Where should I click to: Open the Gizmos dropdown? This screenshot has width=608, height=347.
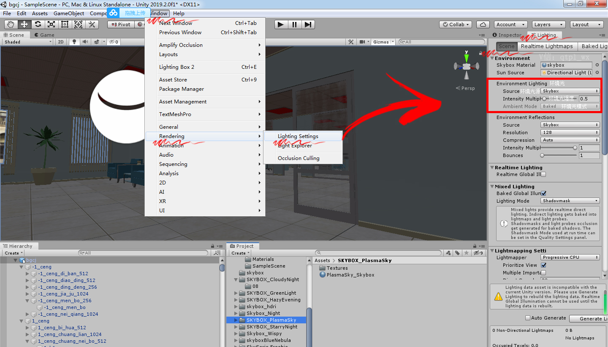point(383,42)
